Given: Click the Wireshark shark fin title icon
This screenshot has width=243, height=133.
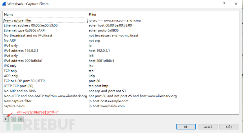Looking at the screenshot, I should click(x=4, y=4).
